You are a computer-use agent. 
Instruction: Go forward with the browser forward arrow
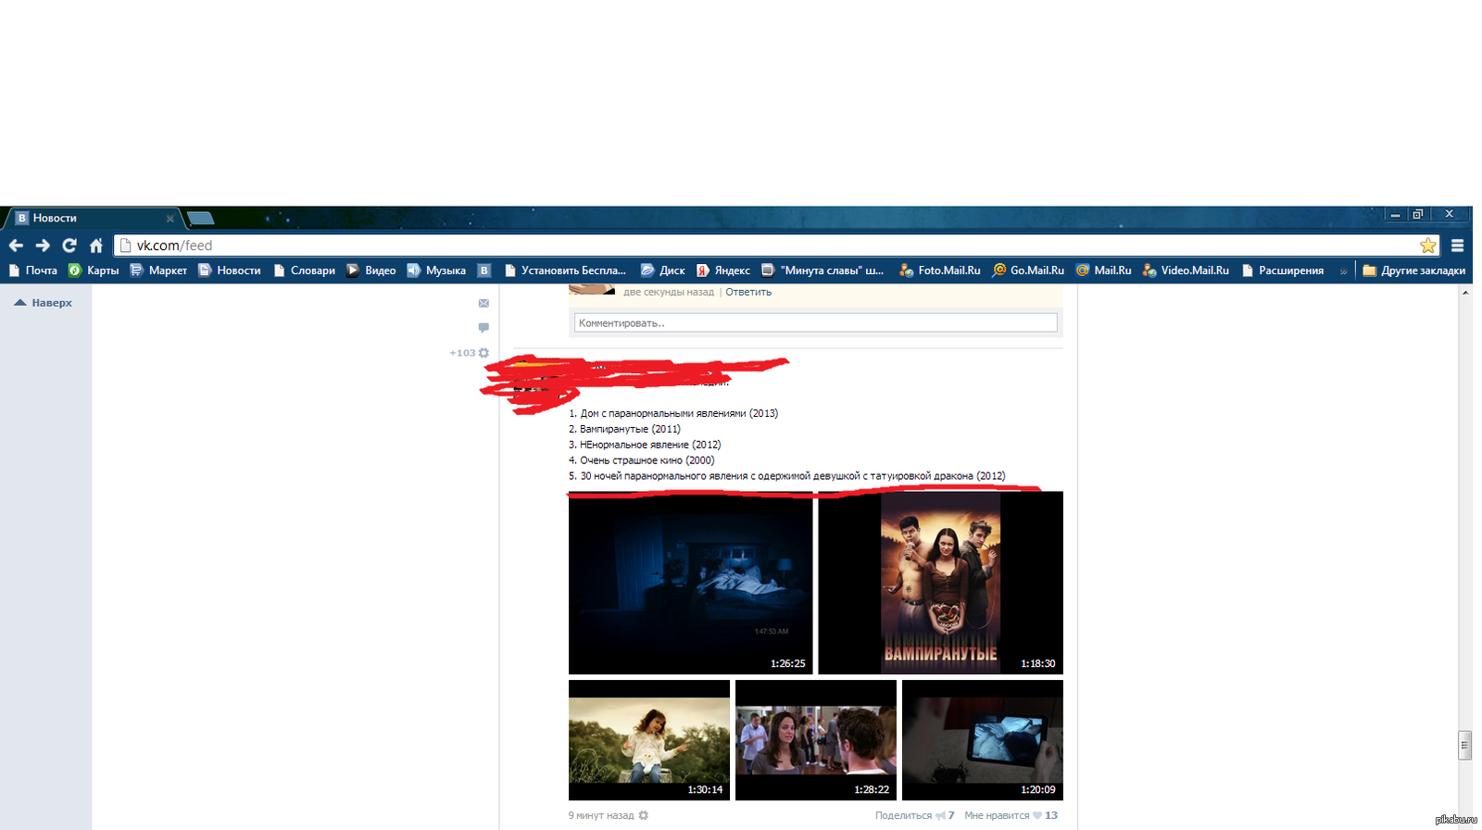43,245
